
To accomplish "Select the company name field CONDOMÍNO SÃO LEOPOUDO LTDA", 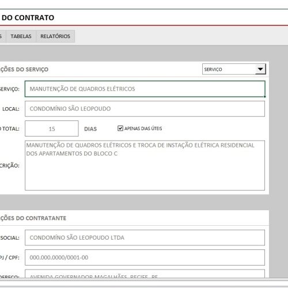I will [x=145, y=238].
